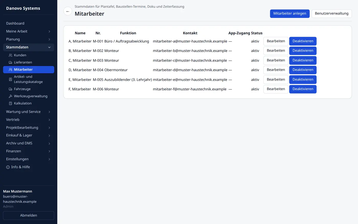Expand the Planung section chevron

(x=49, y=39)
